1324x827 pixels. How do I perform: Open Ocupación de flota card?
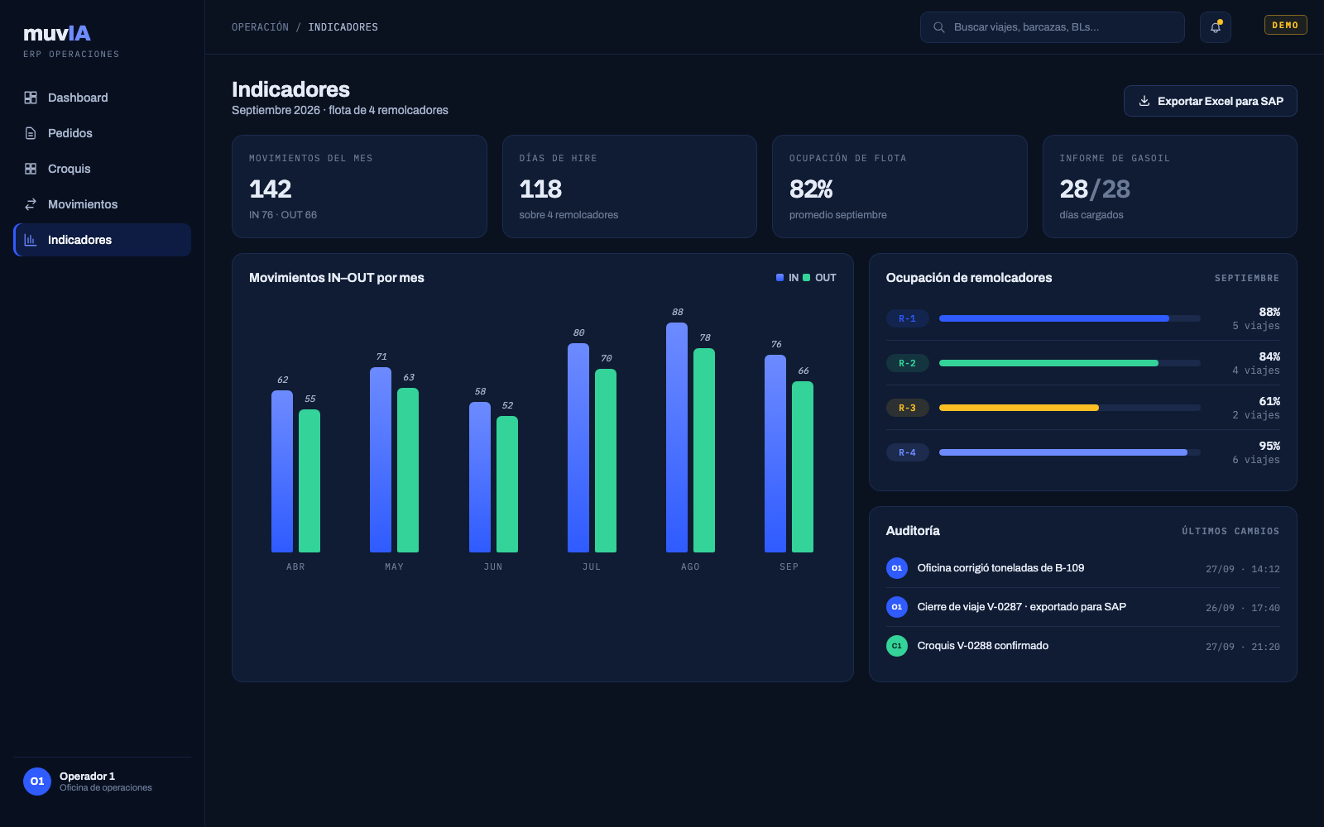pos(899,187)
